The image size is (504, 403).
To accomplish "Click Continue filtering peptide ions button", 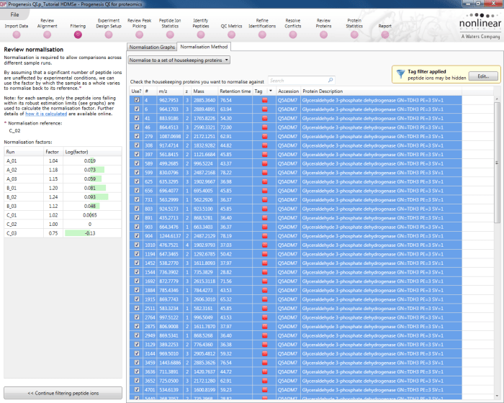I will (63, 393).
